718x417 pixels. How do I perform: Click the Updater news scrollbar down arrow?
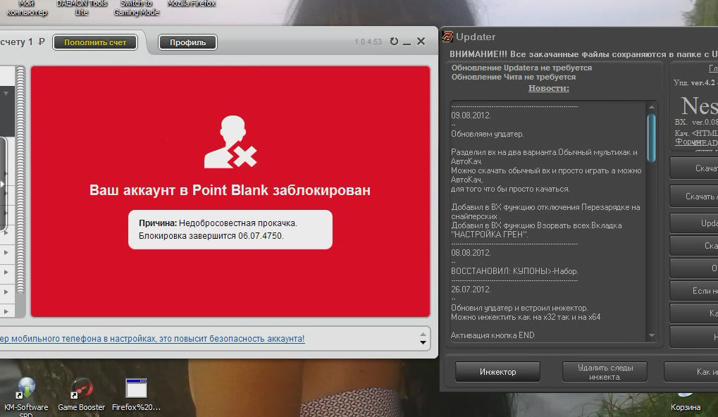pos(651,335)
